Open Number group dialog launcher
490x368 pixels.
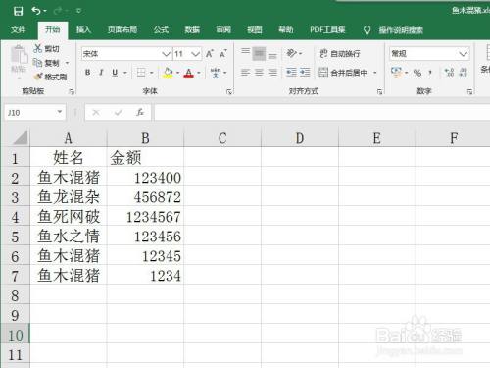click(x=469, y=92)
